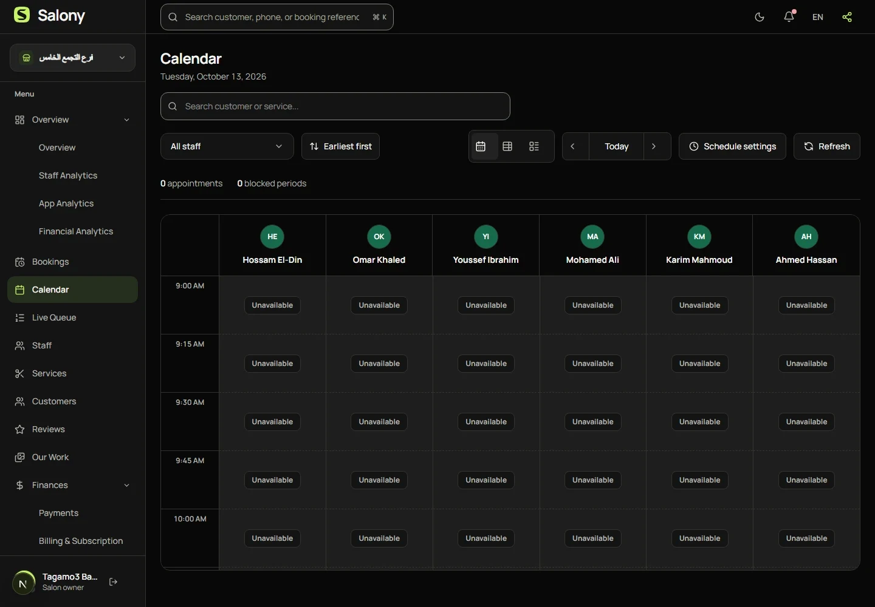This screenshot has width=875, height=607.
Task: Click the logout icon beside profile
Action: (113, 582)
